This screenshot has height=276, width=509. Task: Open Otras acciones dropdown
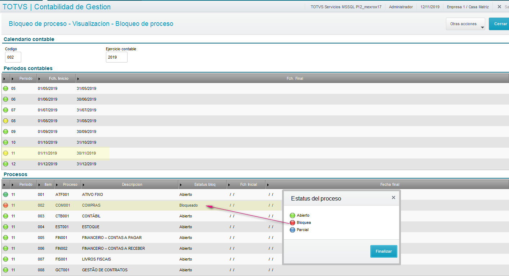click(x=465, y=24)
